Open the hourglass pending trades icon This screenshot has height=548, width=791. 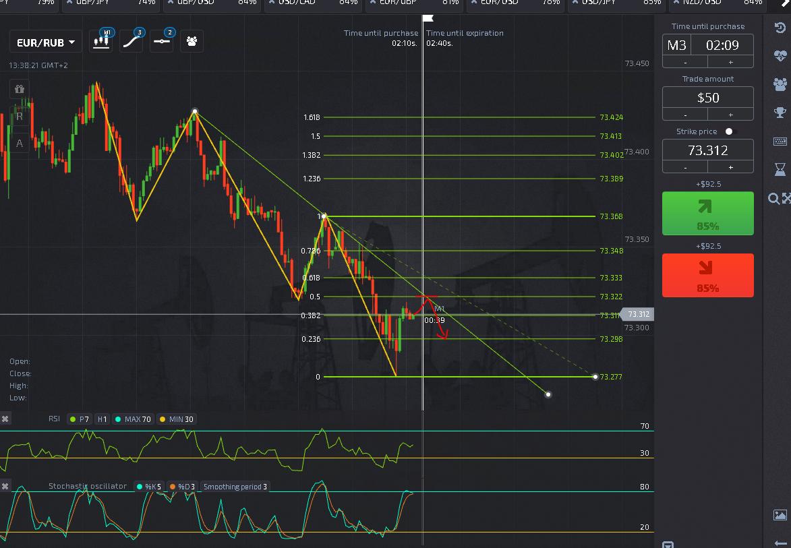[x=780, y=169]
